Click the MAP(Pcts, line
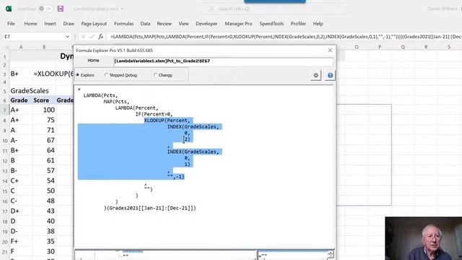462x260 pixels. pyautogui.click(x=116, y=102)
